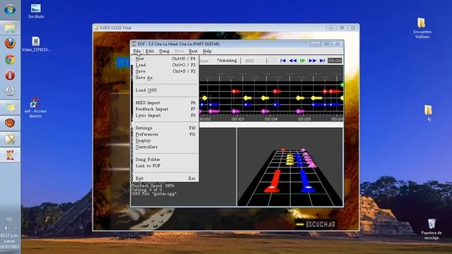Choose Song Folder menu entry
This screenshot has height=254, width=452.
(x=165, y=159)
